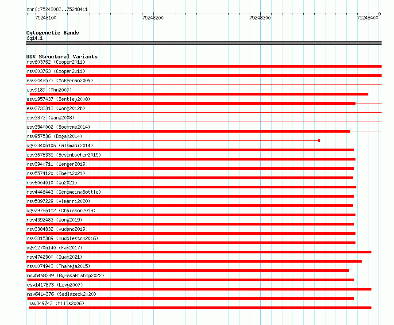Click the Cytogenetic Bands track title

pyautogui.click(x=53, y=33)
